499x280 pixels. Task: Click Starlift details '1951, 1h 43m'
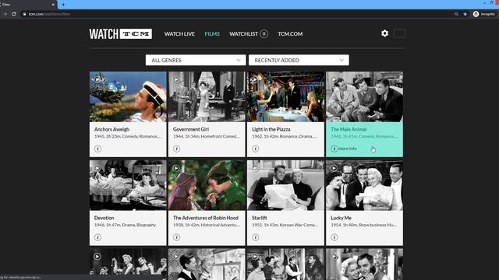click(285, 225)
